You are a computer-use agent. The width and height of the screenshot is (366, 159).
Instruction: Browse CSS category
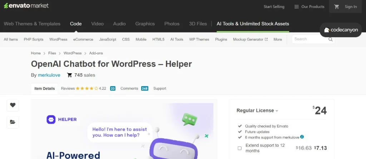pos(126,39)
